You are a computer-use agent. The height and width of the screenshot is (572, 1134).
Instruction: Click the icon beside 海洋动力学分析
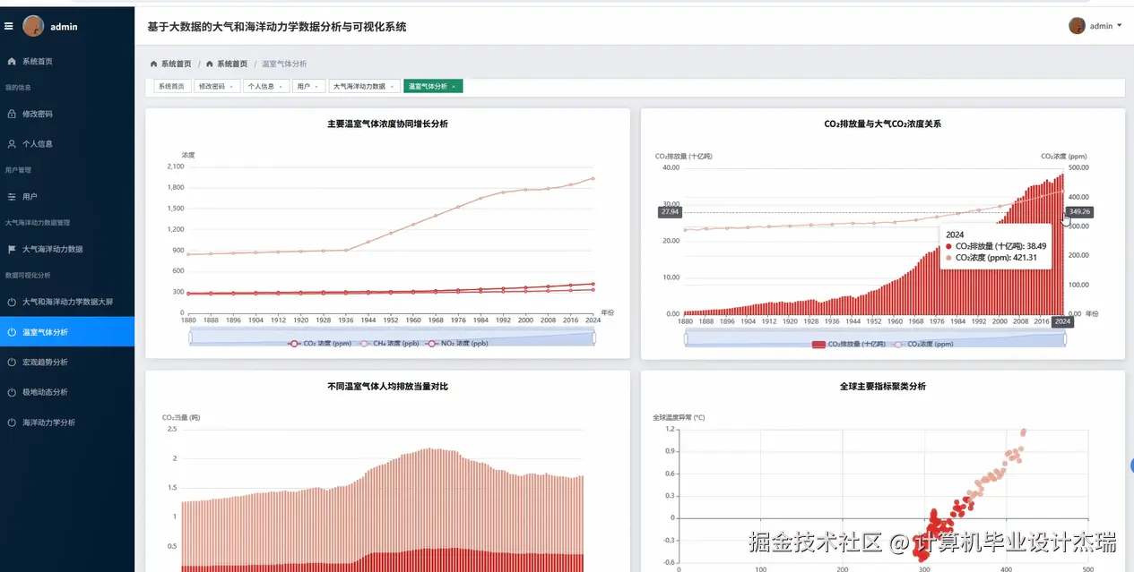(x=12, y=422)
